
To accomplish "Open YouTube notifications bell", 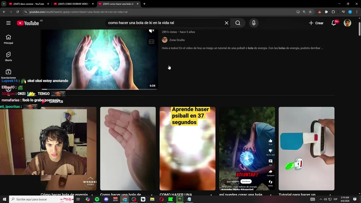I will (x=334, y=23).
